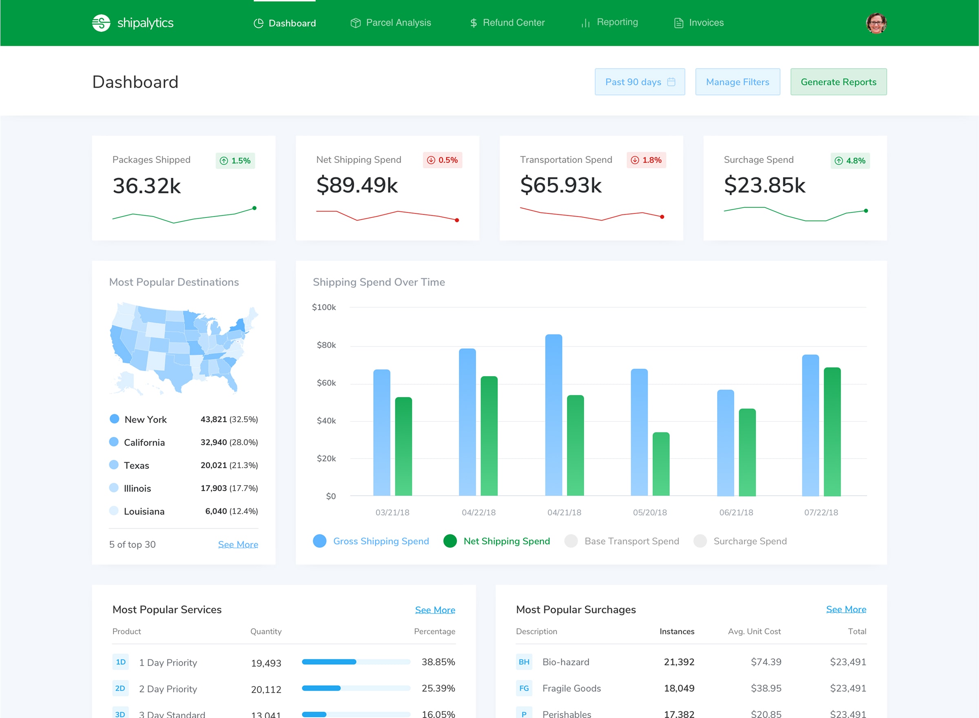Click the BH bio-hazard badge icon

coord(524,662)
